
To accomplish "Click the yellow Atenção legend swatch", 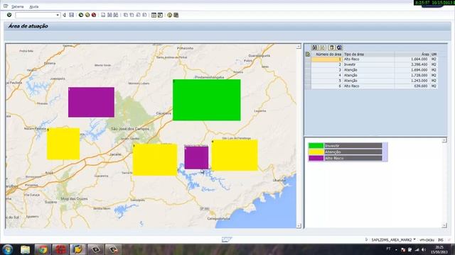I will pyautogui.click(x=316, y=152).
